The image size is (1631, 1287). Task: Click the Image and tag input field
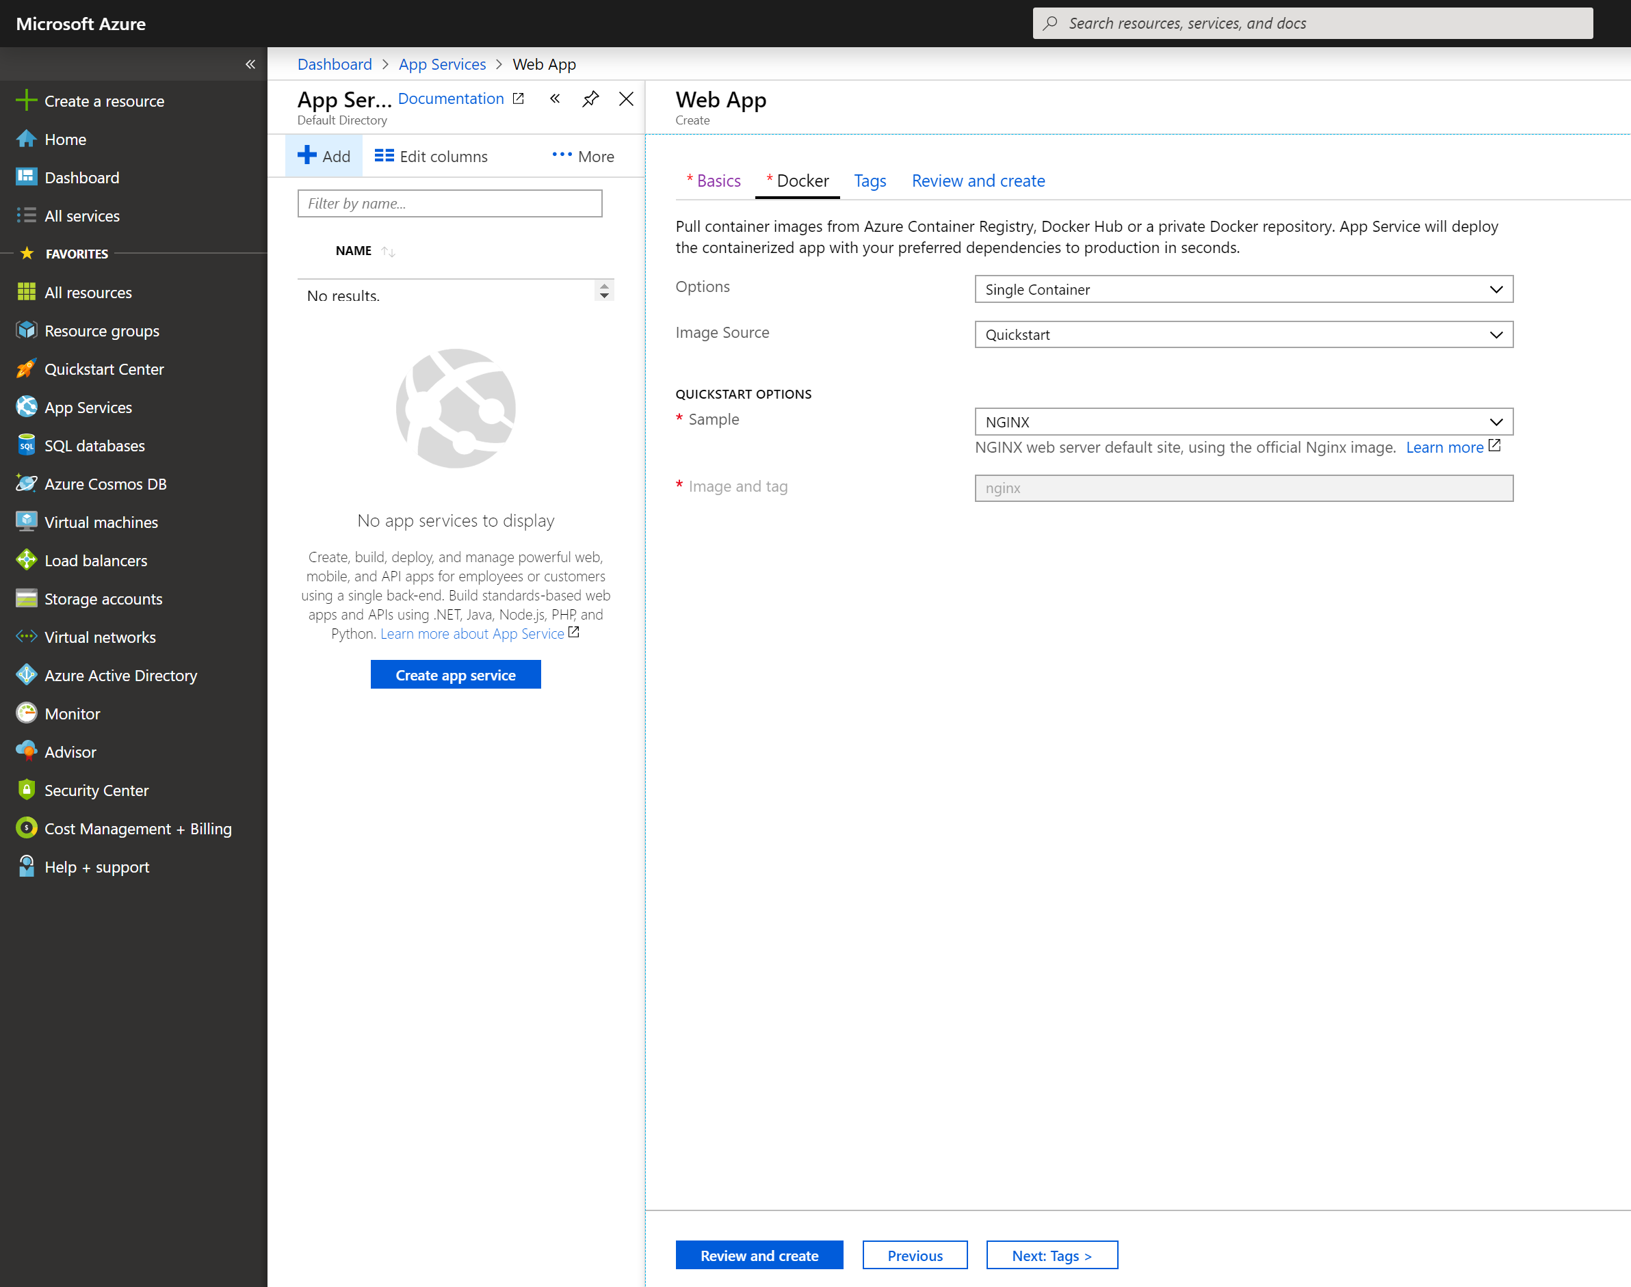point(1243,487)
